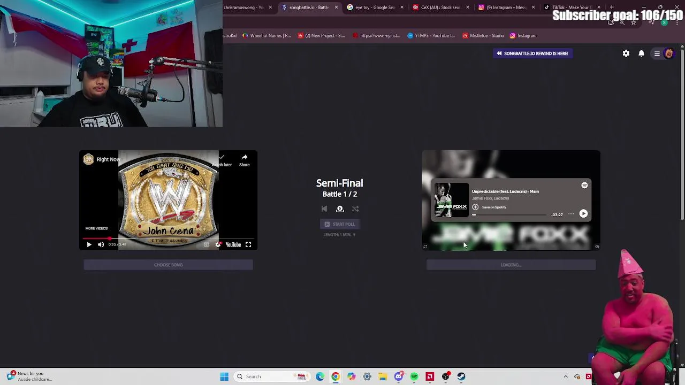
Task: Toggle right song visibility eye icon
Action: 597,247
